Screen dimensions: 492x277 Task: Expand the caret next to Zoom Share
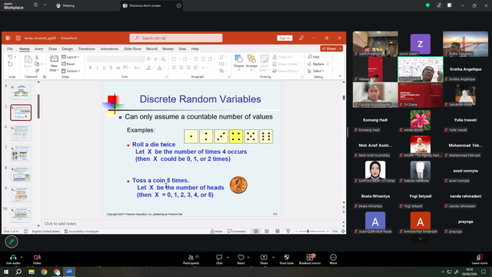273,257
